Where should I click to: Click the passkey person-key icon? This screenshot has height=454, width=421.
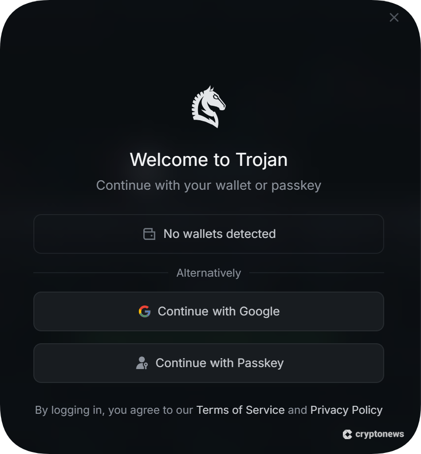(x=142, y=363)
